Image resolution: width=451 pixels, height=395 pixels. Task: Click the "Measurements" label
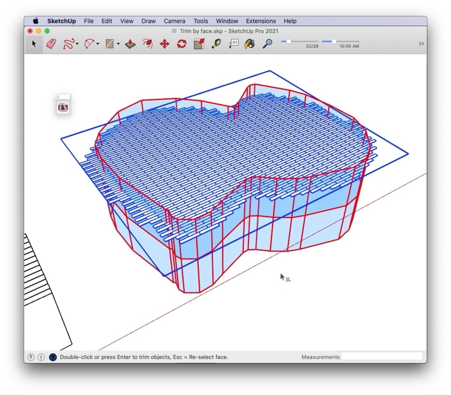[x=321, y=357]
